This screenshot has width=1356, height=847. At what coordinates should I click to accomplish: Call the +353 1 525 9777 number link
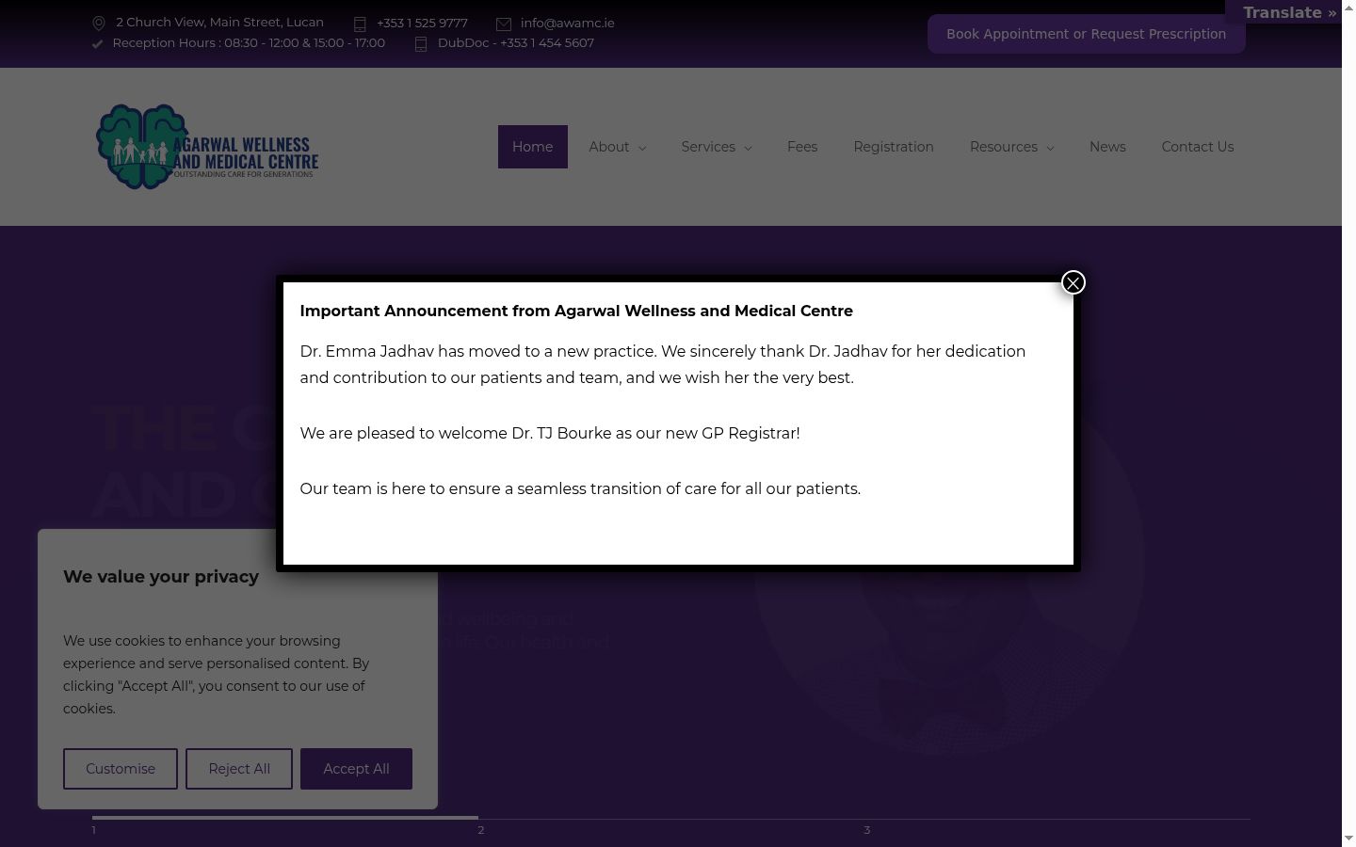[x=422, y=24]
